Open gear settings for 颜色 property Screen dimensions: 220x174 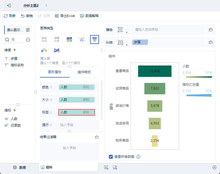click(x=51, y=87)
